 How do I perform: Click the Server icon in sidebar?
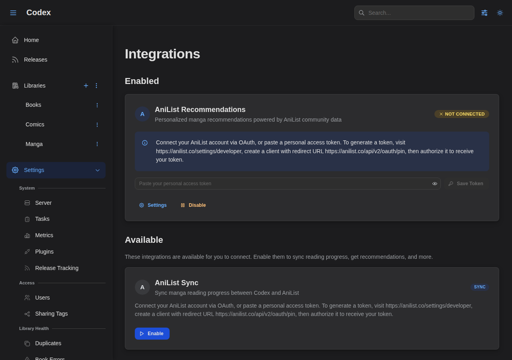click(x=27, y=203)
